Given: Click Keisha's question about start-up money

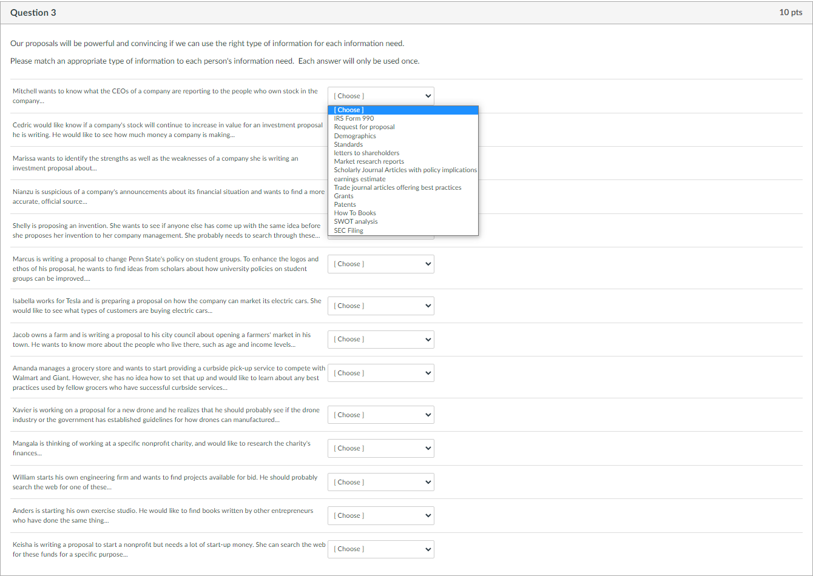Looking at the screenshot, I should (x=169, y=549).
